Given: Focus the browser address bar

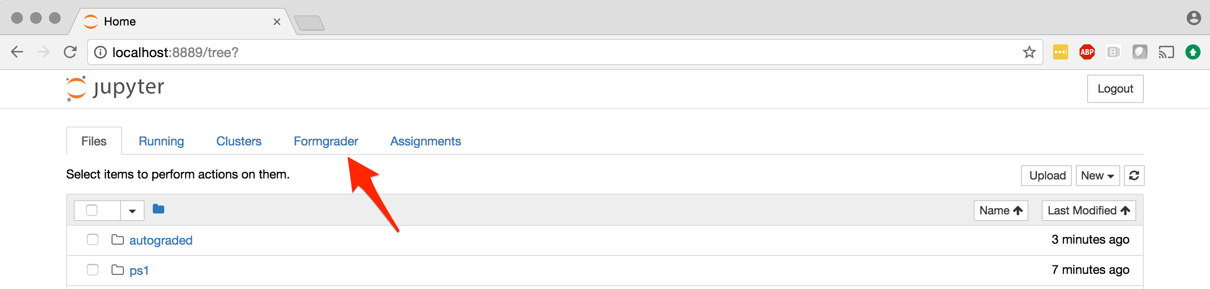Looking at the screenshot, I should tap(558, 52).
